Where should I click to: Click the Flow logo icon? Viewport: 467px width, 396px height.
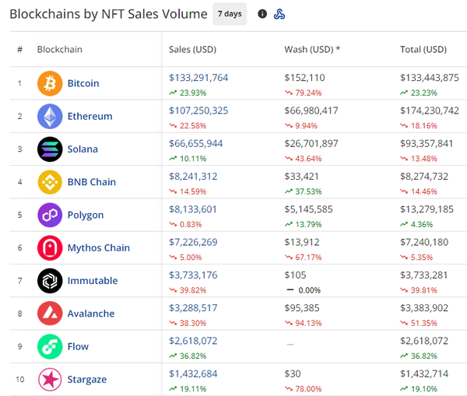(50, 346)
